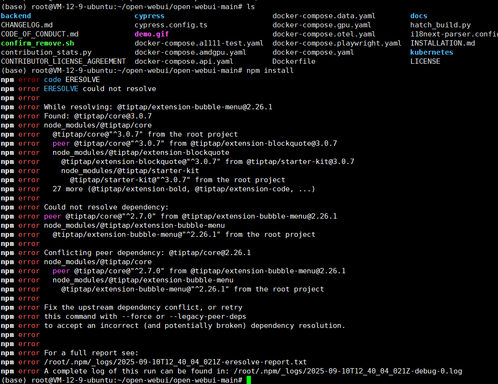This screenshot has height=384, width=498.
Task: Click 'node_modules/@tiptap/extension-blockquote' path
Action: coord(141,152)
